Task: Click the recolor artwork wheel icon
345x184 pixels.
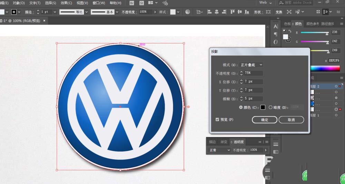Action: [188, 12]
